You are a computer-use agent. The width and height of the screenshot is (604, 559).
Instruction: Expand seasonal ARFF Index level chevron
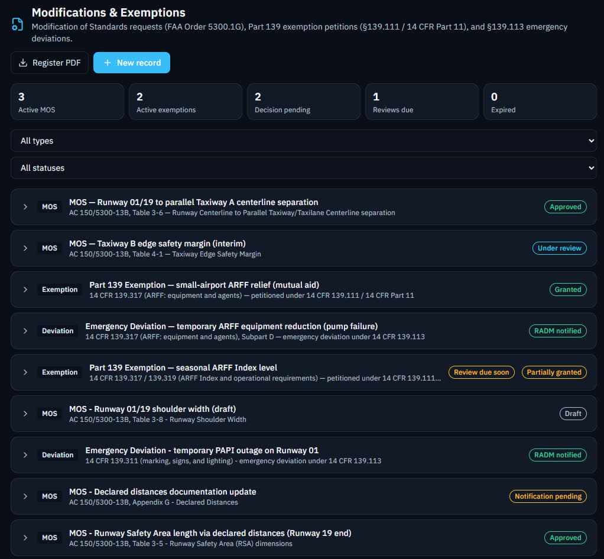tap(25, 372)
